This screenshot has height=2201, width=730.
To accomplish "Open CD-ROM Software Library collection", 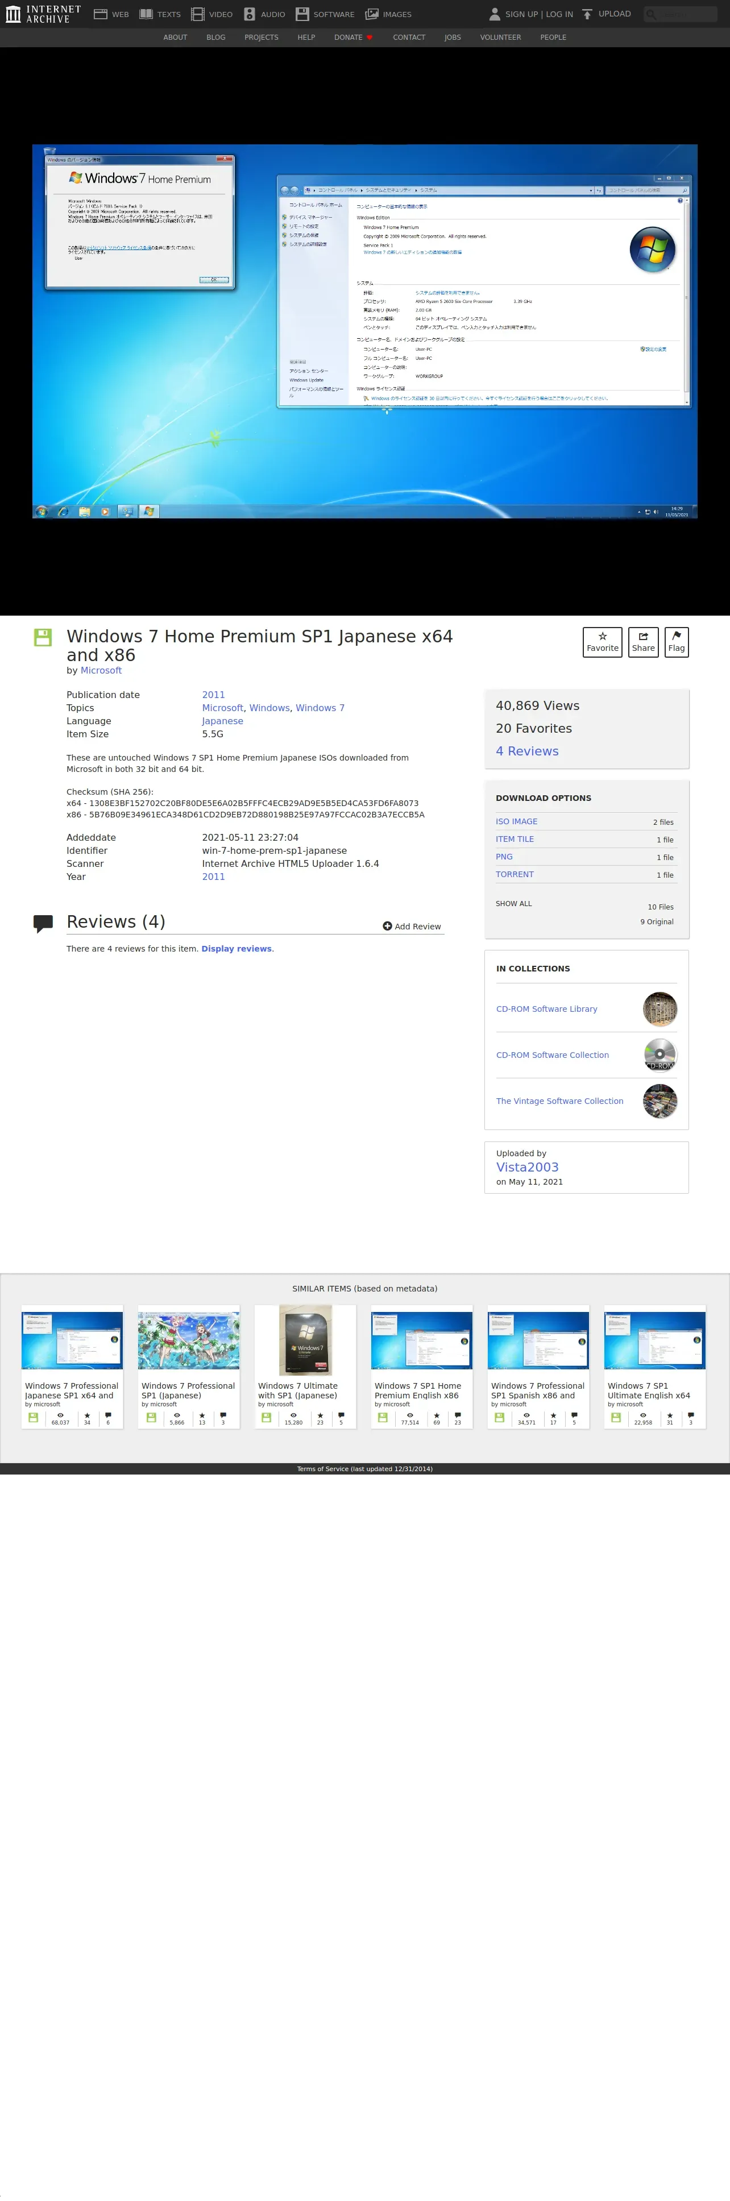I will (x=546, y=1009).
